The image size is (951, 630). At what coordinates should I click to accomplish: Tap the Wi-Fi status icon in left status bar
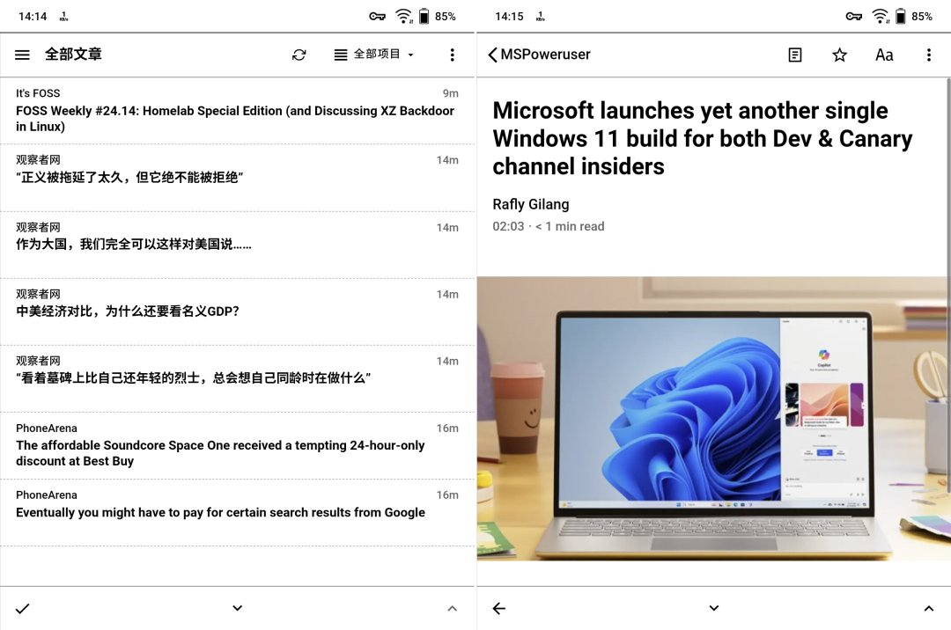[x=403, y=17]
